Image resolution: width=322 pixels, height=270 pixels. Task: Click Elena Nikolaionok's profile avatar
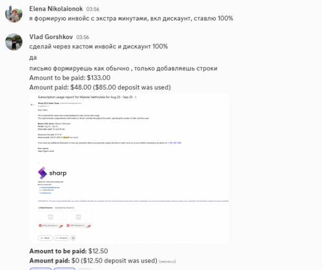click(x=13, y=14)
